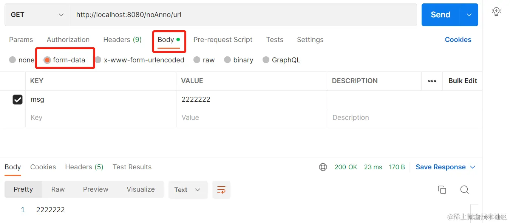Switch to Raw response view
The width and height of the screenshot is (510, 223).
[58, 189]
